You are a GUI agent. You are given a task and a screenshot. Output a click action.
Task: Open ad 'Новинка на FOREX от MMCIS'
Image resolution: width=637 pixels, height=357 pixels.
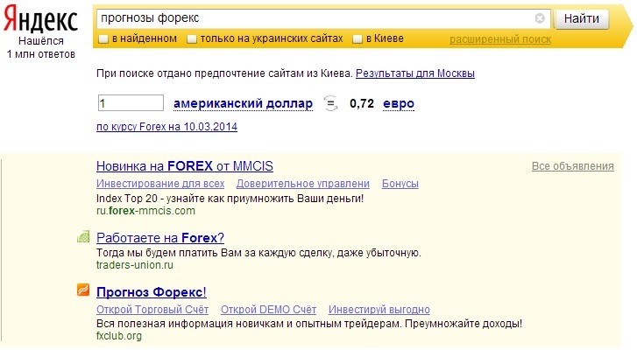point(184,166)
